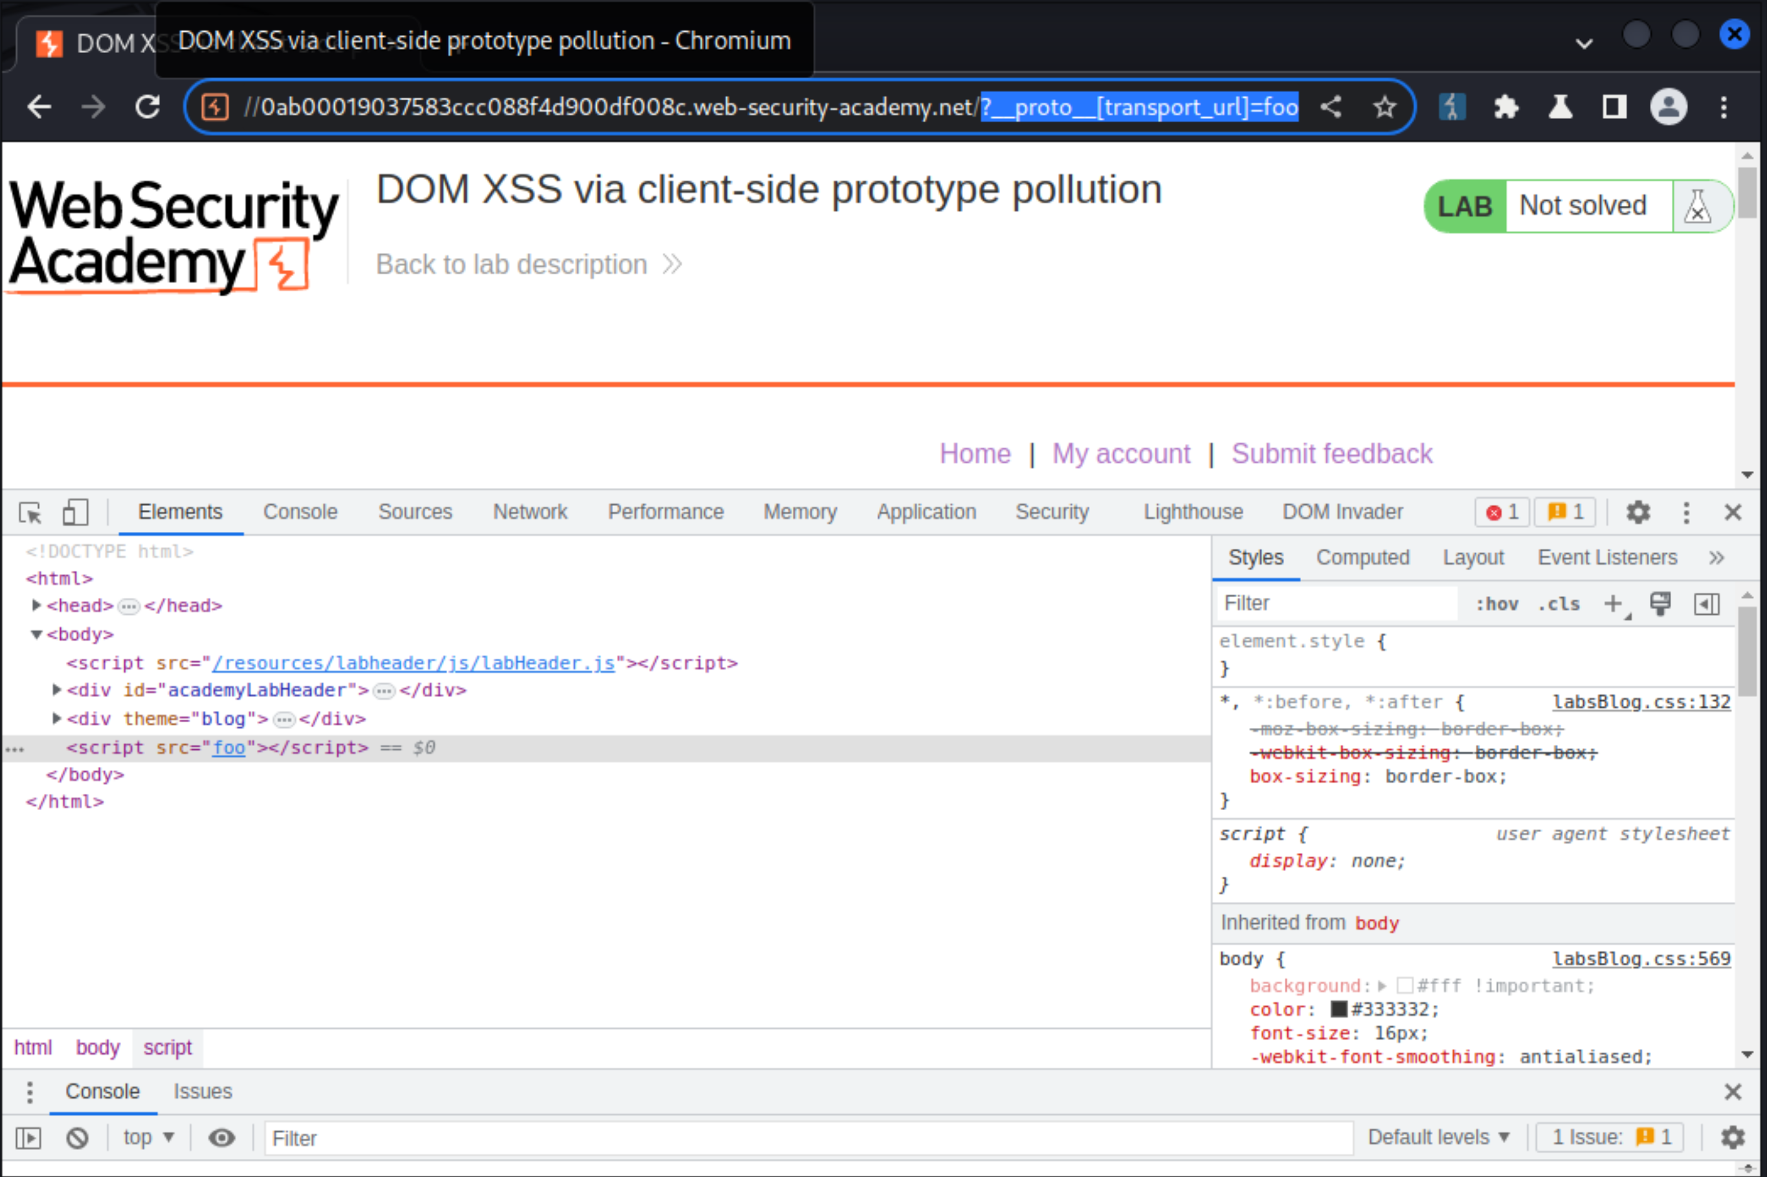Open the Event Listeners tab
Image resolution: width=1767 pixels, height=1177 pixels.
[1607, 558]
